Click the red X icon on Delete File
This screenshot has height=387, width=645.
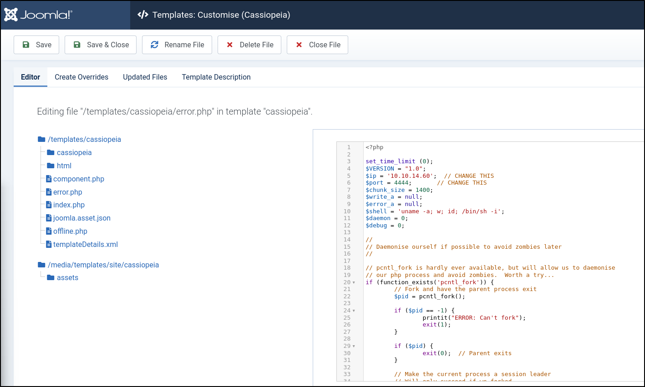[x=230, y=45]
